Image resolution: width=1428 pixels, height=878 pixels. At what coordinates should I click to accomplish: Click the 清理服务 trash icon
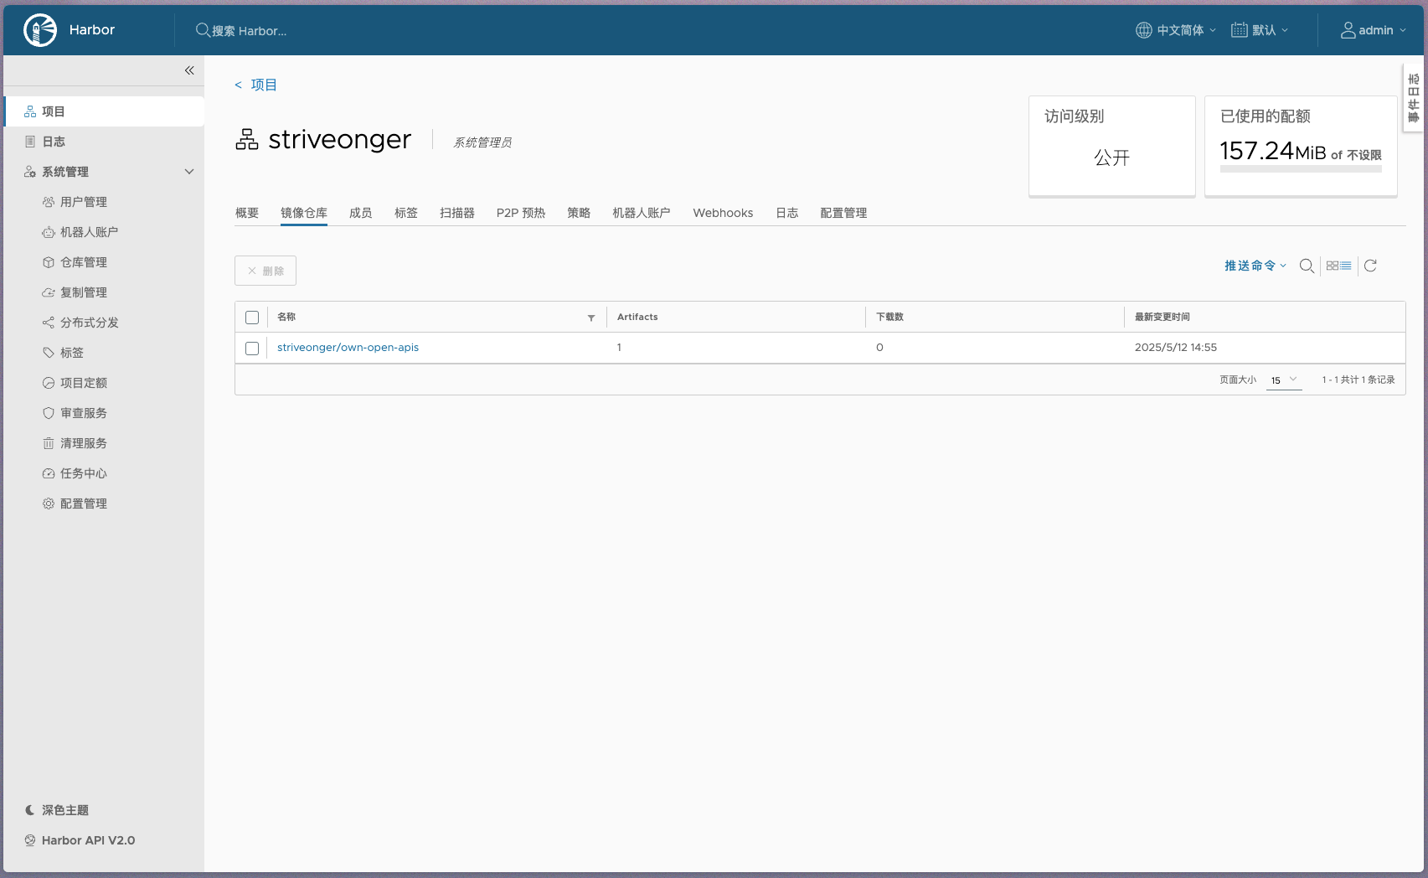49,443
